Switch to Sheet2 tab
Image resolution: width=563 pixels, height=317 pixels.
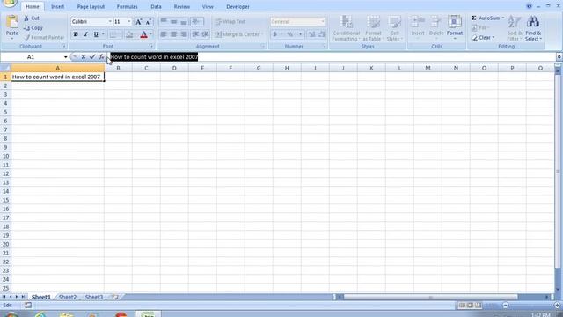click(x=68, y=297)
